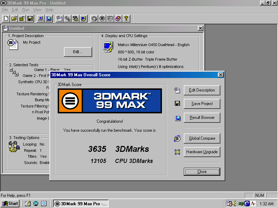The height and width of the screenshot is (208, 278).
Task: Open Global Compare from the score dialog
Action: tap(202, 138)
